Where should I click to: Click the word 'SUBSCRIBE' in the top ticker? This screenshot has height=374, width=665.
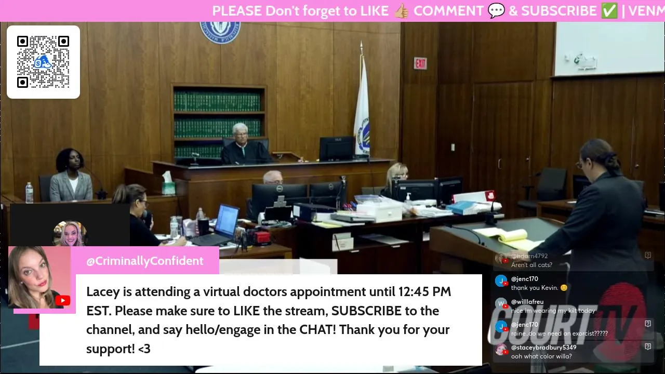(x=559, y=11)
